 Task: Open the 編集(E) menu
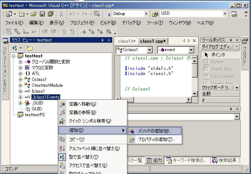pos(36,23)
